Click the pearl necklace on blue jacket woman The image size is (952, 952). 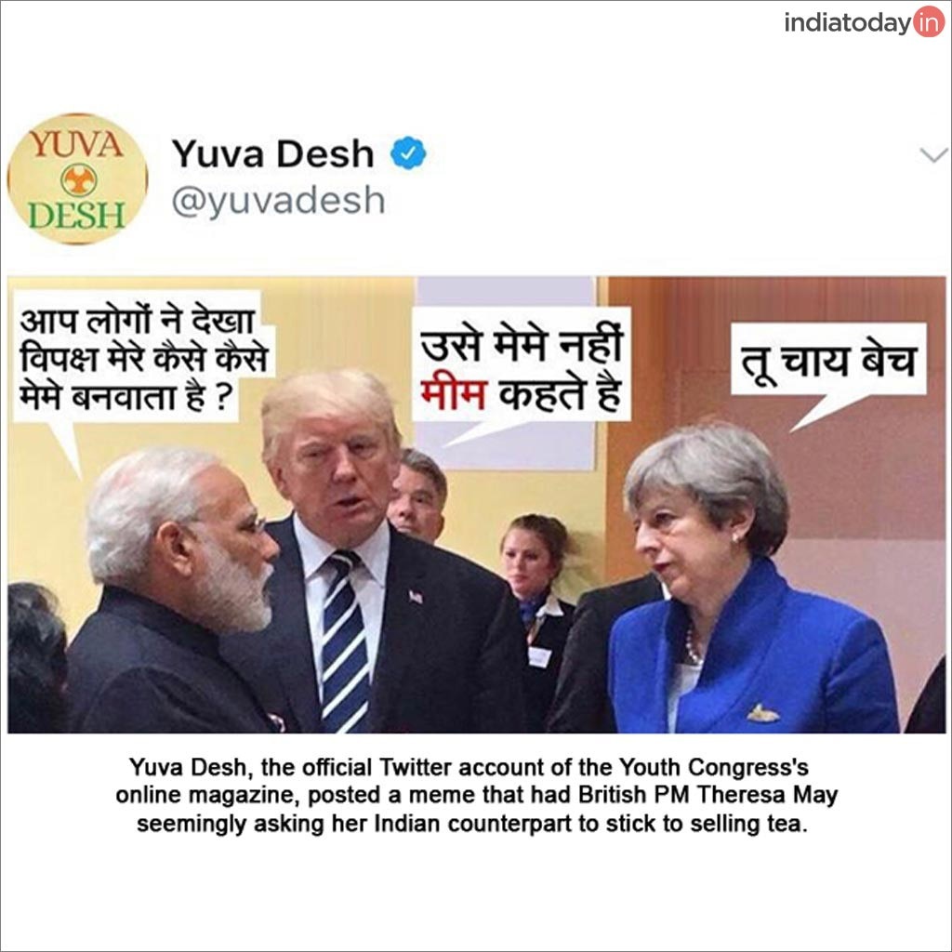point(692,647)
